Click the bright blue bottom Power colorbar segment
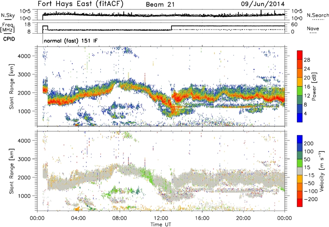 [300, 118]
